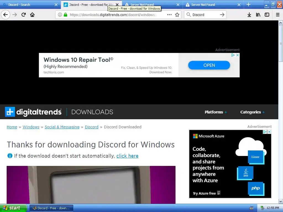Click the DOWNLOADS header text
The image size is (283, 212).
point(92,112)
